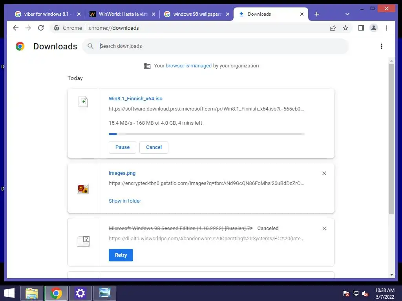Open a new tab with plus button
The width and height of the screenshot is (402, 301).
(317, 14)
